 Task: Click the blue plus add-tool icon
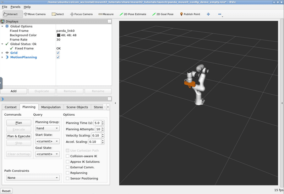click(x=208, y=14)
